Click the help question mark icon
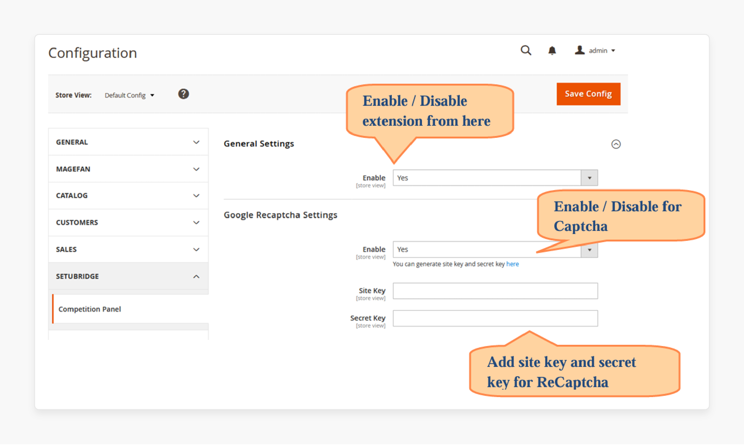The image size is (744, 445). pos(183,94)
